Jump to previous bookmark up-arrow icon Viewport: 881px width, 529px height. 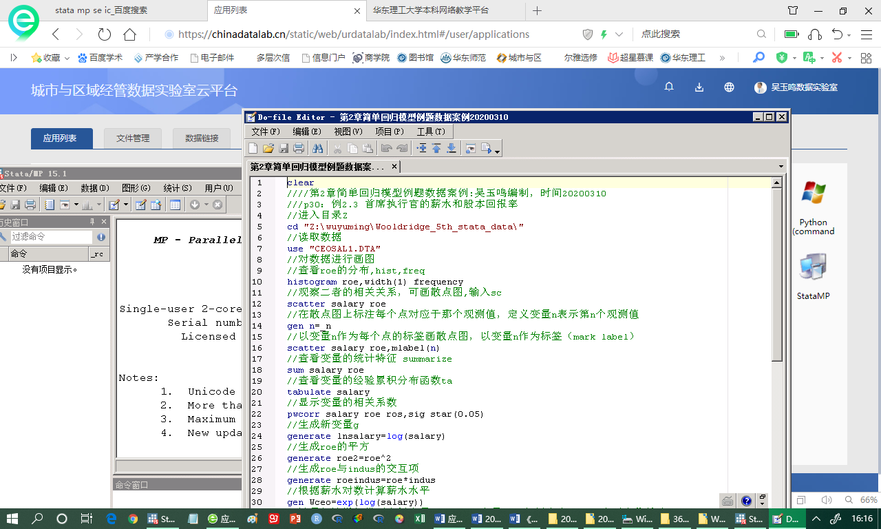436,148
